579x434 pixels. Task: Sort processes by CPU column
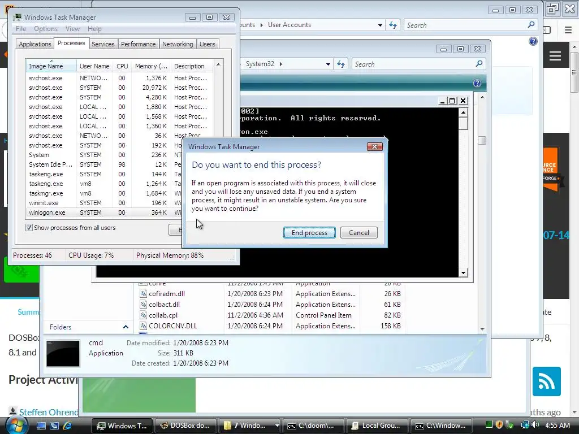click(x=122, y=66)
